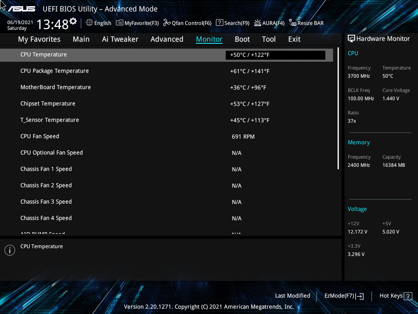Viewport: 418px width, 314px height.
Task: Change BIOS language via the English globe icon
Action: (x=98, y=23)
